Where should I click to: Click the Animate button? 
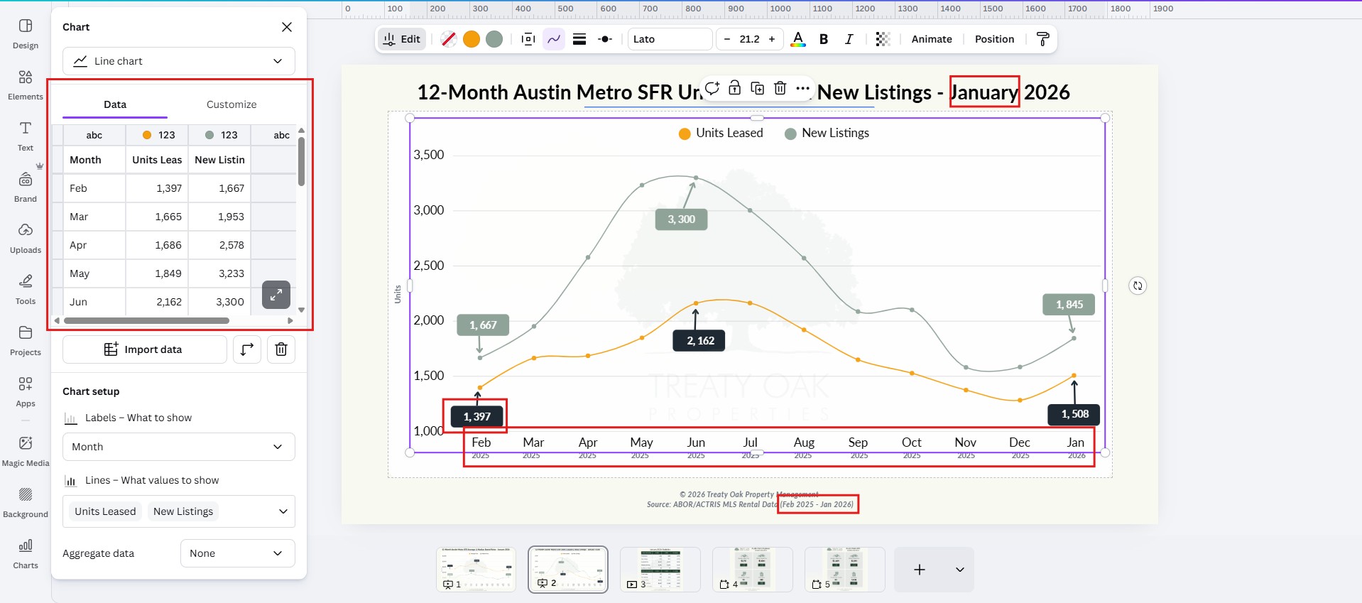[x=931, y=39]
